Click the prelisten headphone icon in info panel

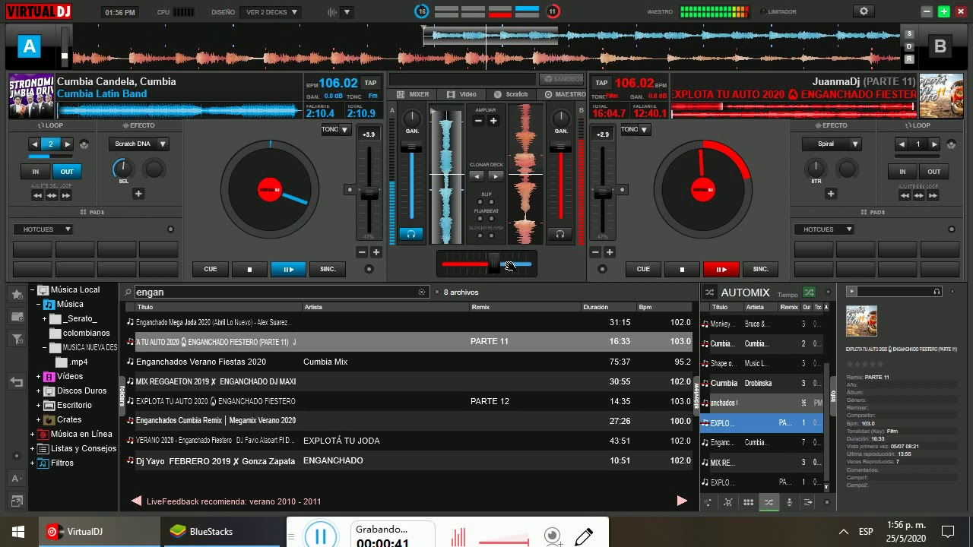(937, 291)
